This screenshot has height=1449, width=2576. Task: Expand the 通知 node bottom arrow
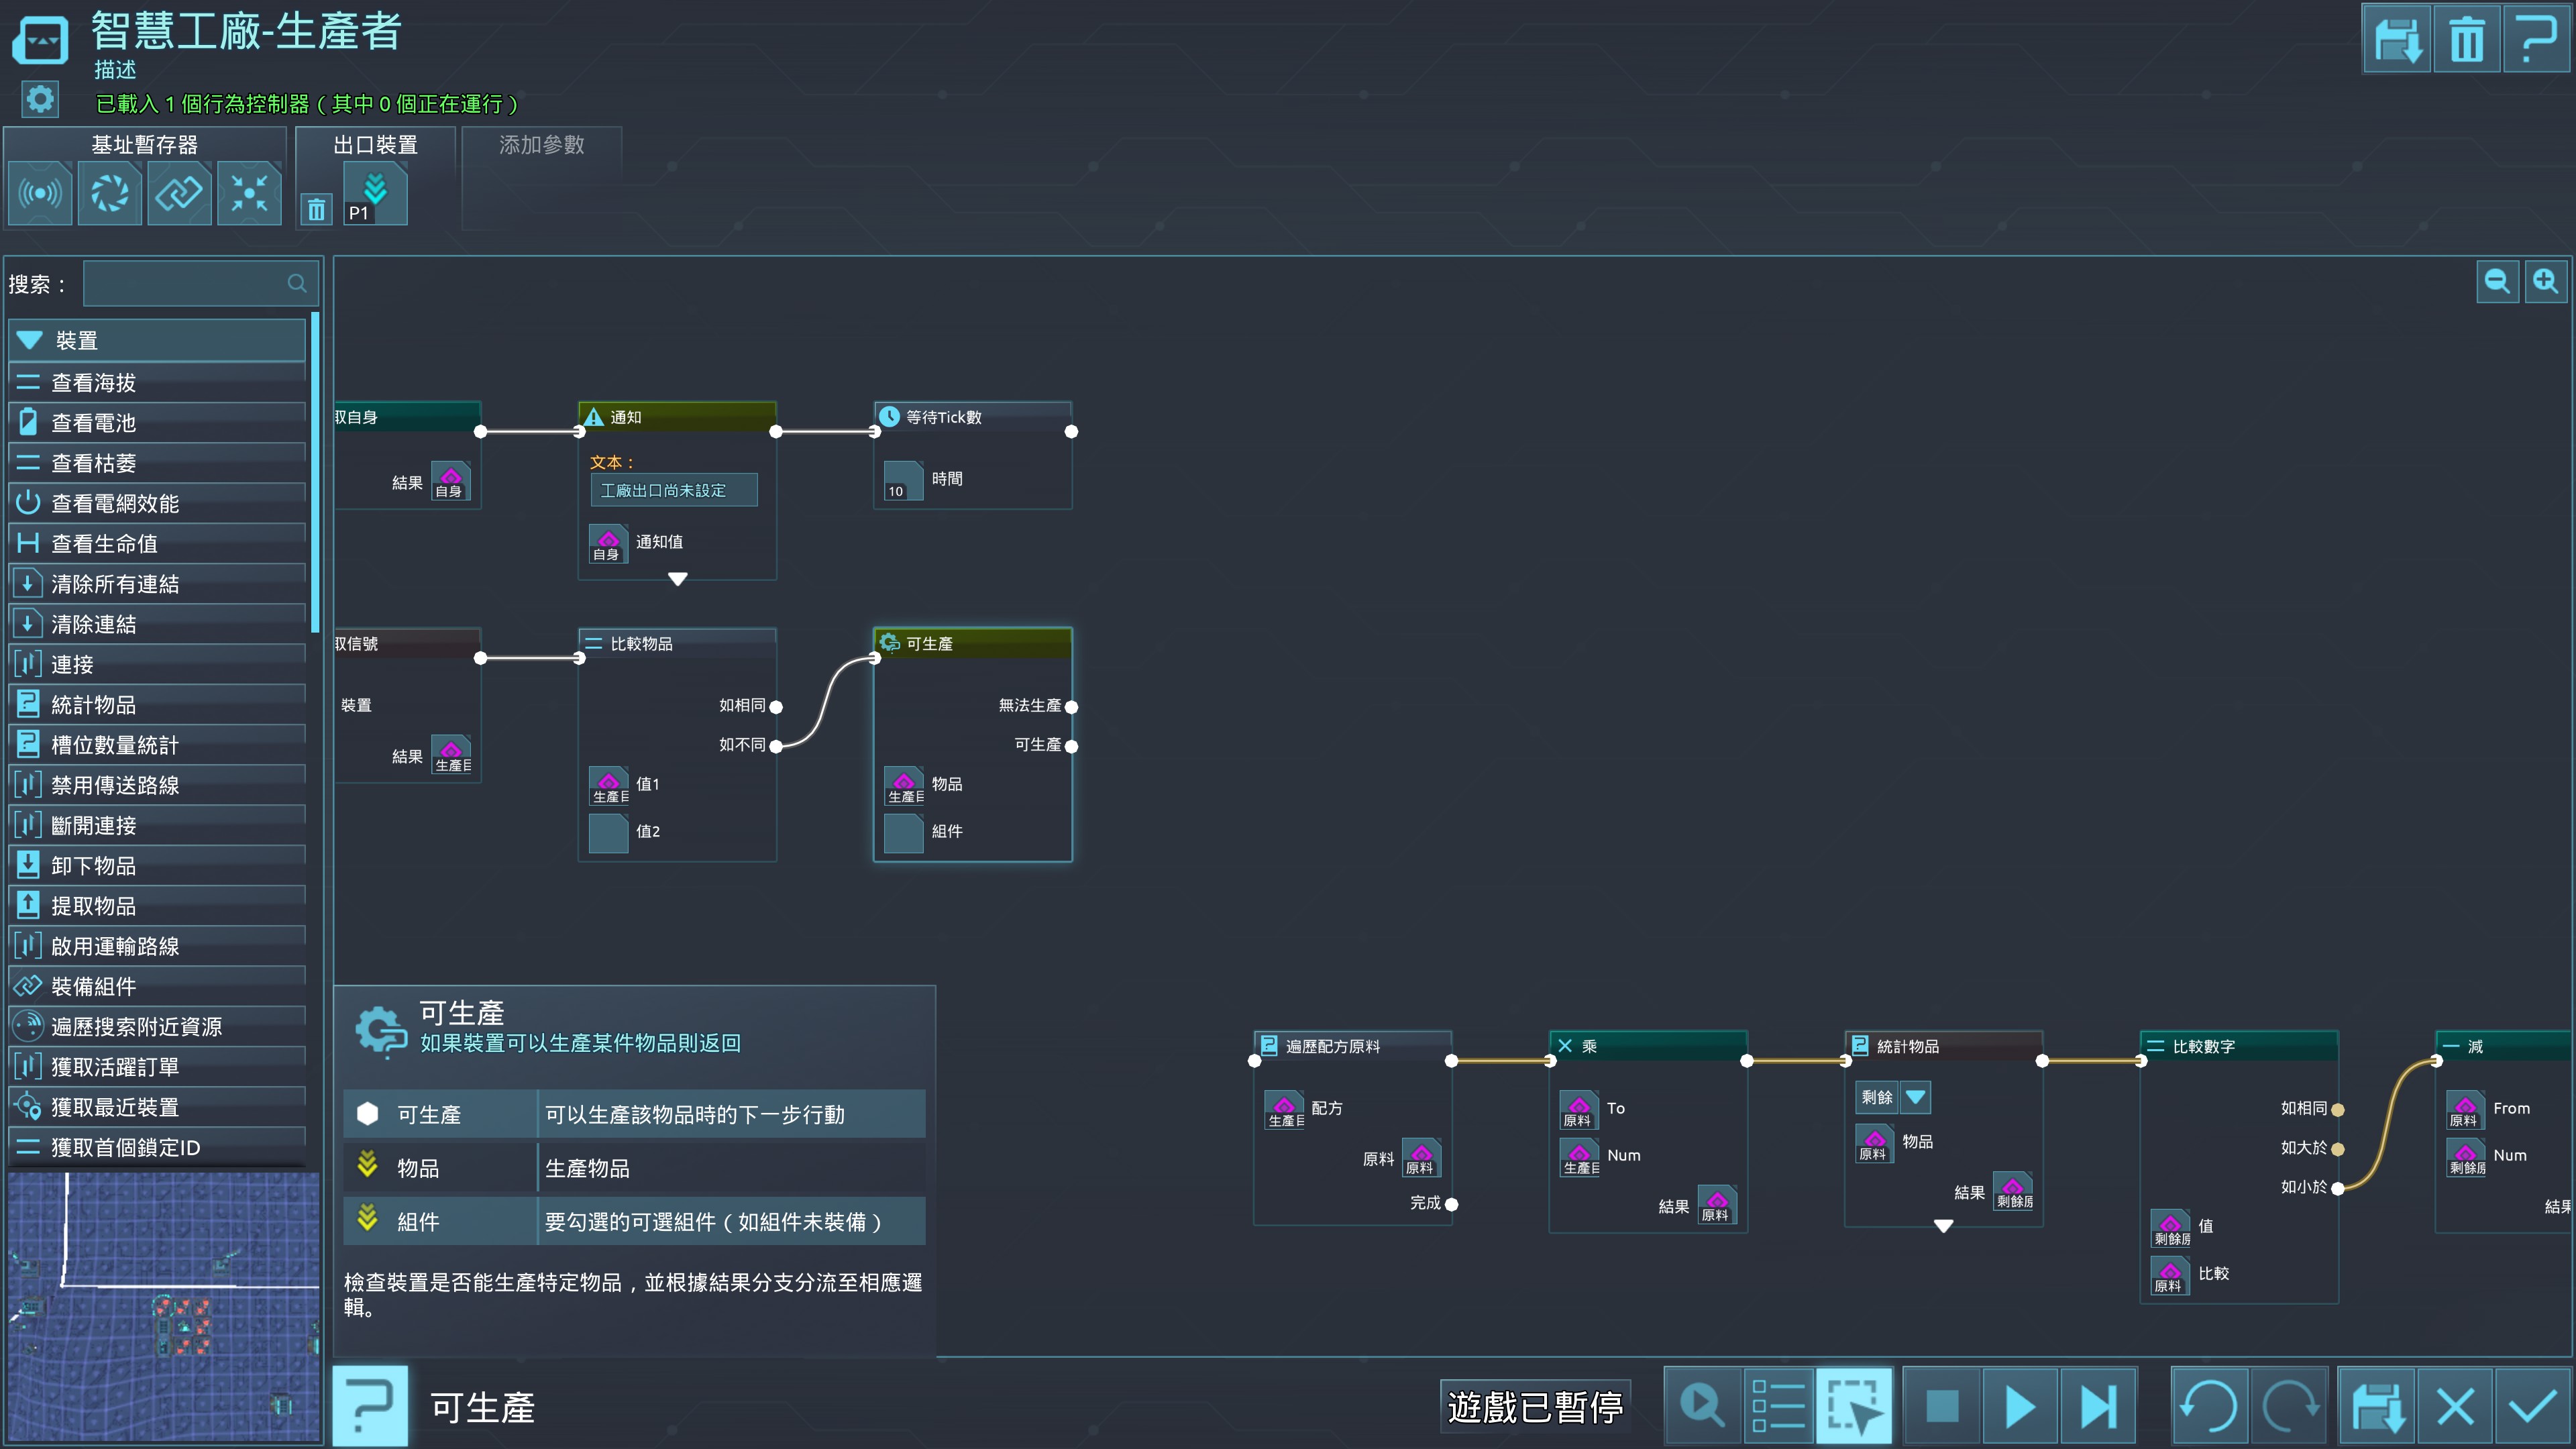tap(677, 579)
